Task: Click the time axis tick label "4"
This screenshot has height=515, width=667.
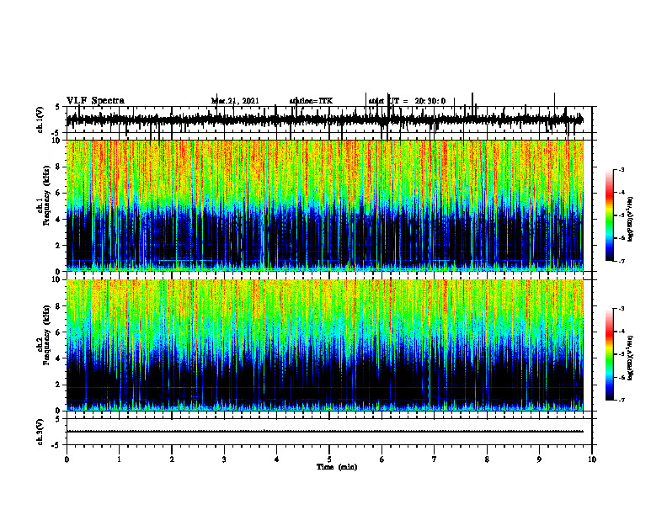Action: (x=277, y=459)
